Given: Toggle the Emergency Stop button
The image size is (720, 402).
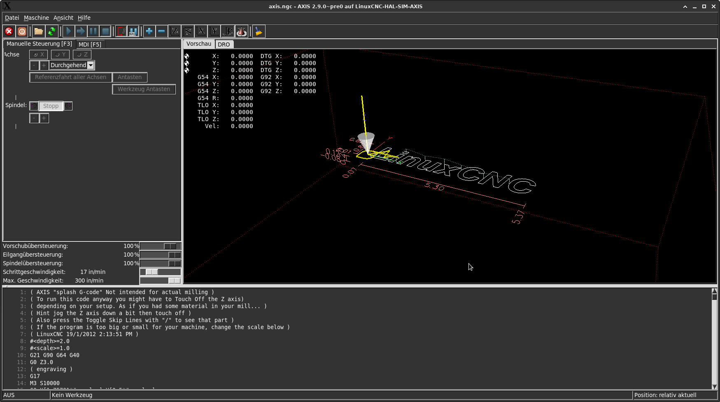Looking at the screenshot, I should pos(9,31).
